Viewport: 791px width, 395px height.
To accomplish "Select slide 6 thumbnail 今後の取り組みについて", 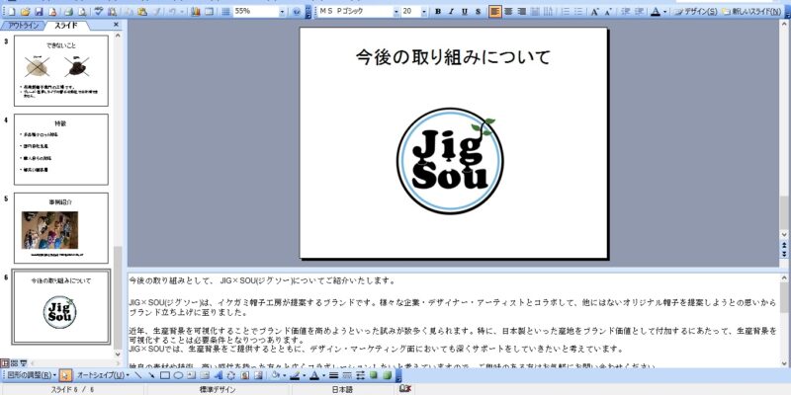I will click(61, 307).
